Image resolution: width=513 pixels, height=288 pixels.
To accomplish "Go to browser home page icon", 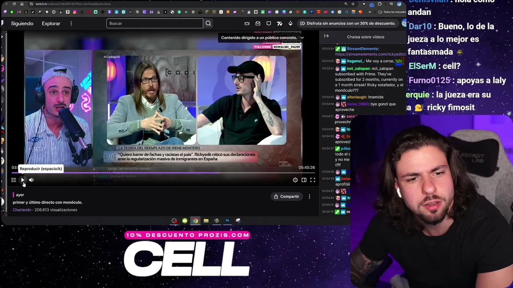I will 22,4.
